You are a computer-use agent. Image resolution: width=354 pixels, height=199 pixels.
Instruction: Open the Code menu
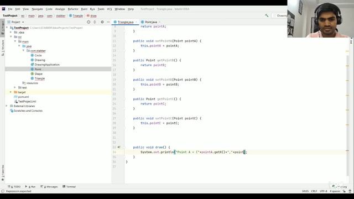[49, 9]
